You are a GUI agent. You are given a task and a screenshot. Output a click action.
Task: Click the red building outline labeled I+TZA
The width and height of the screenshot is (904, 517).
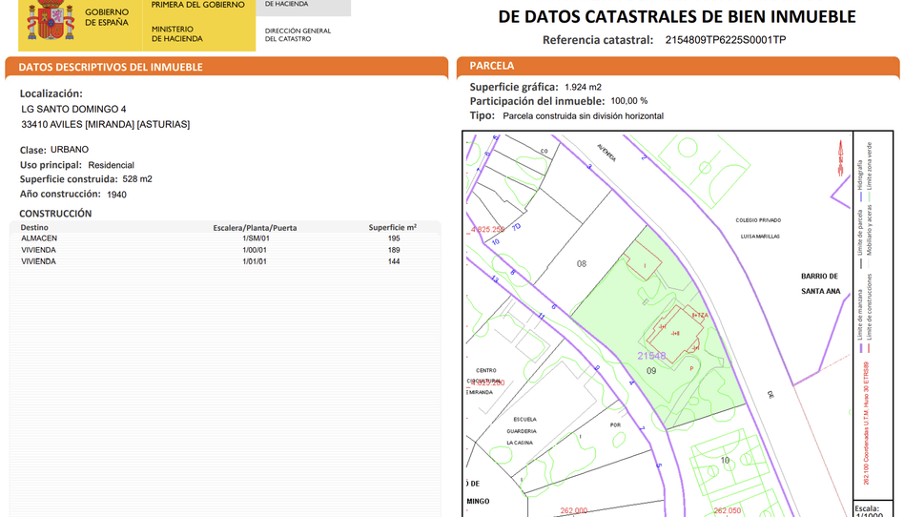tap(698, 314)
